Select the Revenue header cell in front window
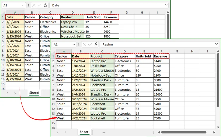The image size is (221, 137). [x=161, y=56]
